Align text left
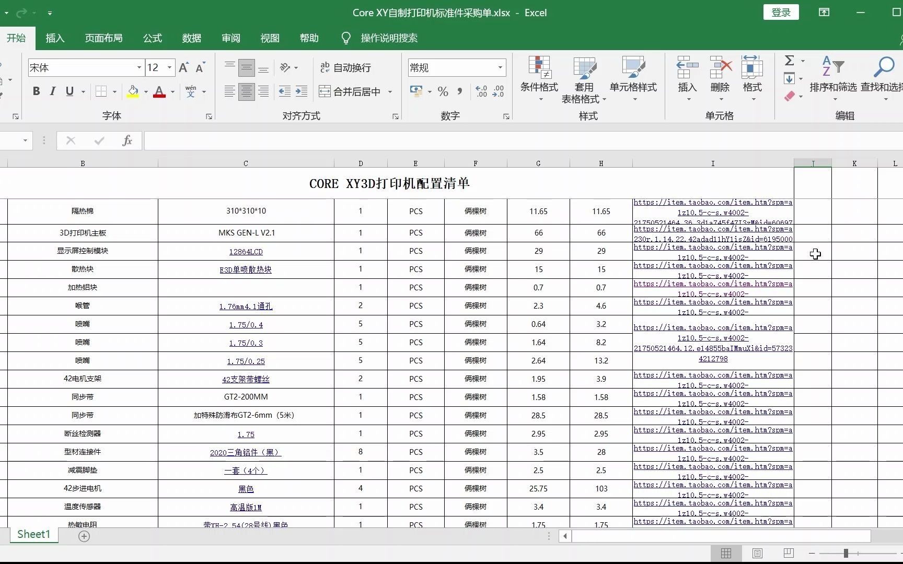 point(229,91)
